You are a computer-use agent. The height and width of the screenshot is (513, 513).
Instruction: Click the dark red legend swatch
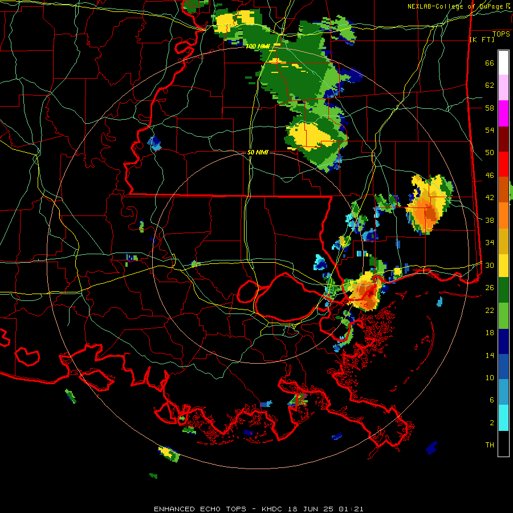[x=503, y=139]
